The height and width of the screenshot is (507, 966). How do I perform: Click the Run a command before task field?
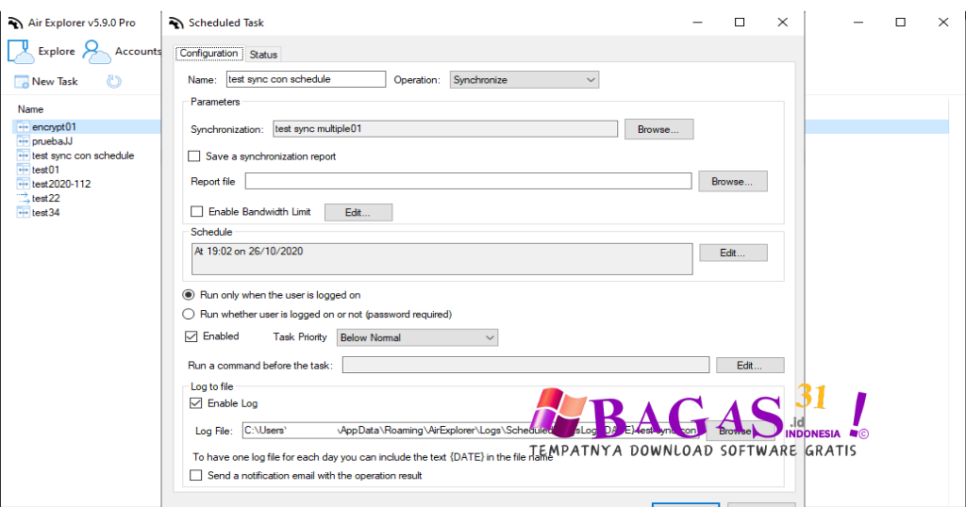tap(525, 365)
